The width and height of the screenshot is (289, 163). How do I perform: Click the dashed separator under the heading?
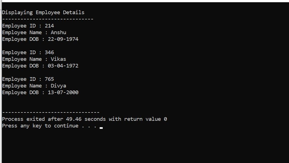point(47,19)
